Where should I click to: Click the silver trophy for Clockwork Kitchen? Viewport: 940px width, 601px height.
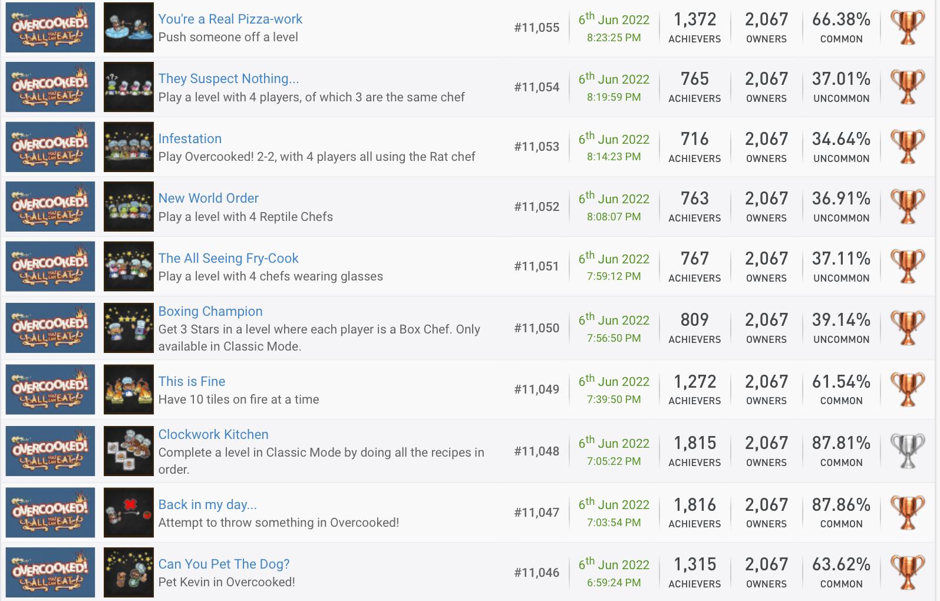(x=908, y=451)
